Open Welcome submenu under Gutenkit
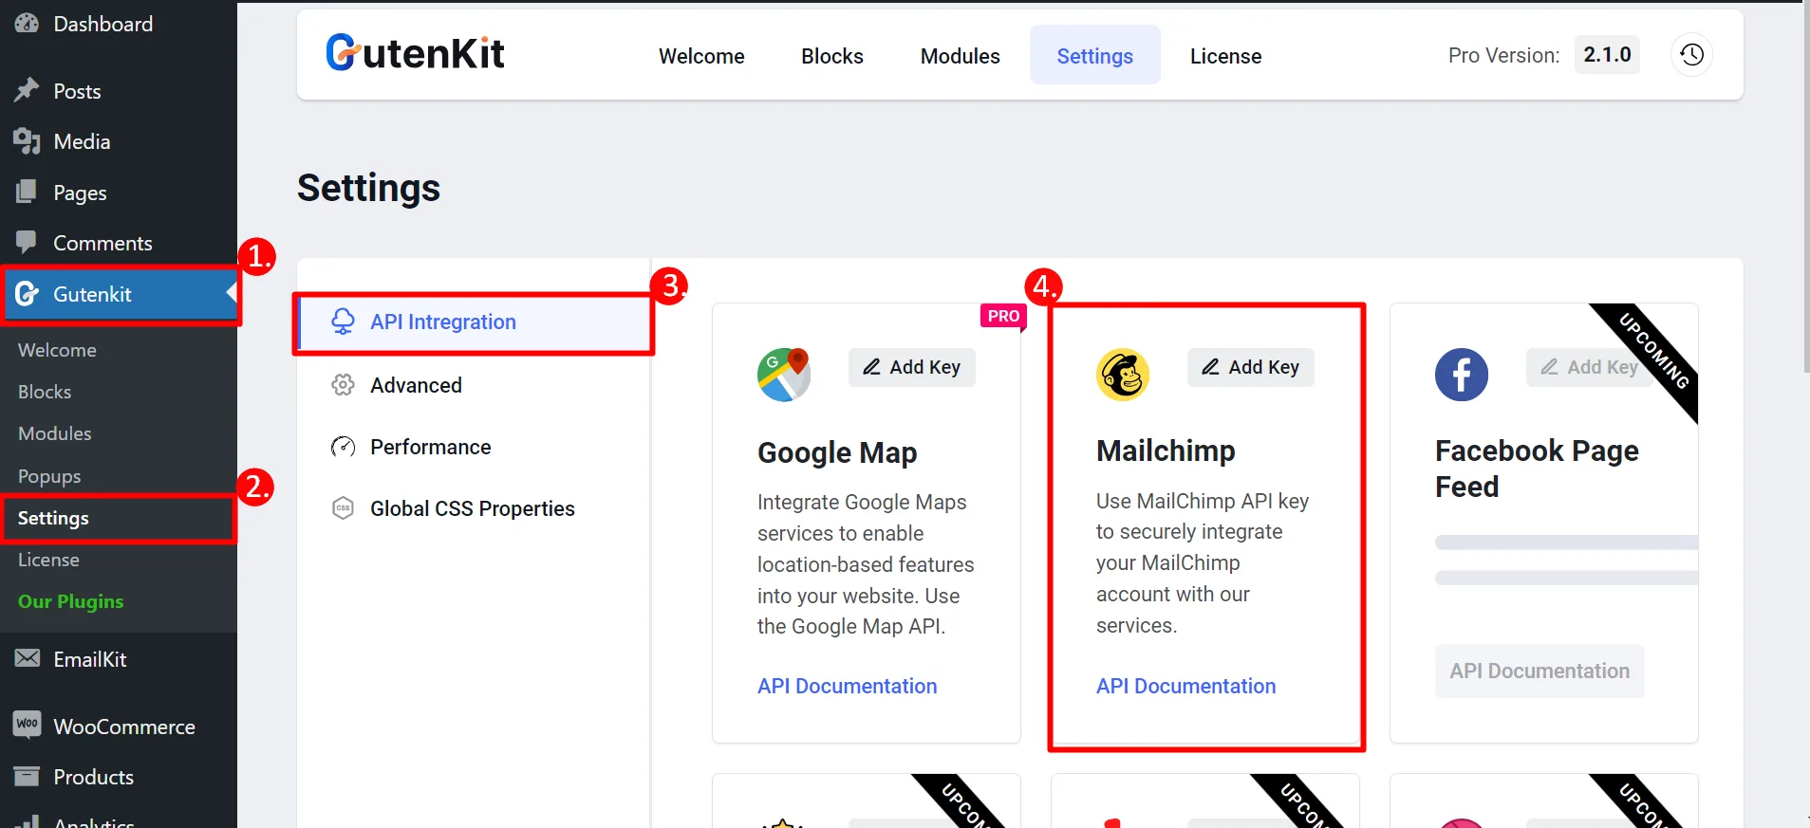1810x828 pixels. point(57,350)
